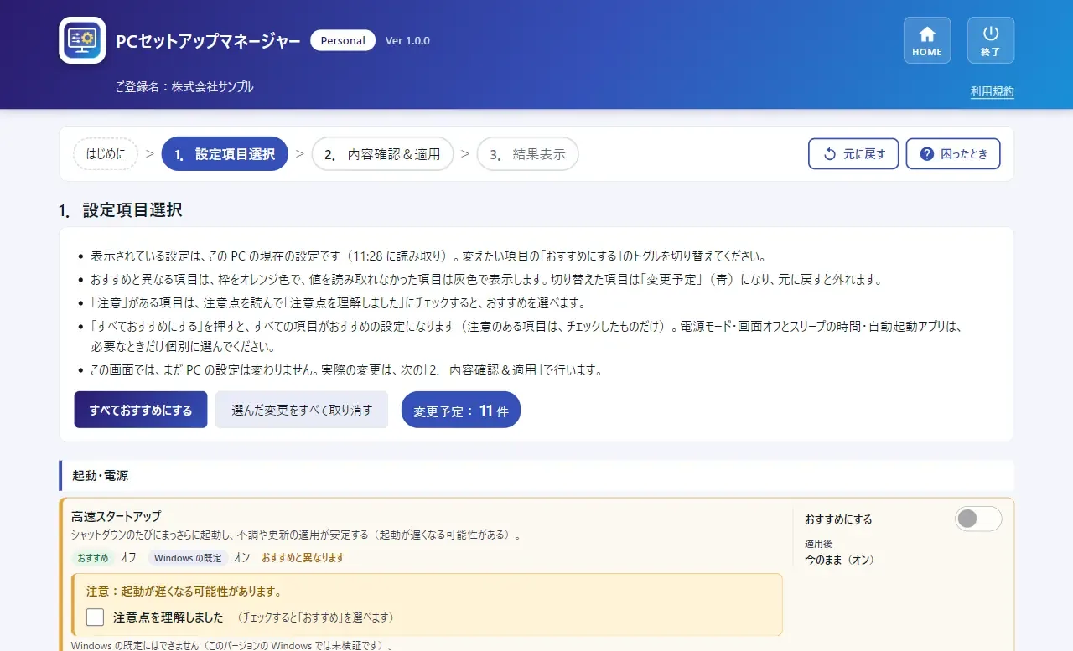Click the 高速スタートアップ setting title
Viewport: 1073px width, 651px height.
point(117,516)
